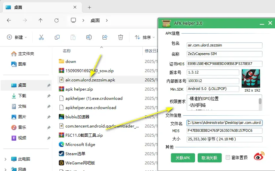Image resolution: width=275 pixels, height=171 pixels.
Task: Click pin icon next to 文档
Action: coord(49,106)
